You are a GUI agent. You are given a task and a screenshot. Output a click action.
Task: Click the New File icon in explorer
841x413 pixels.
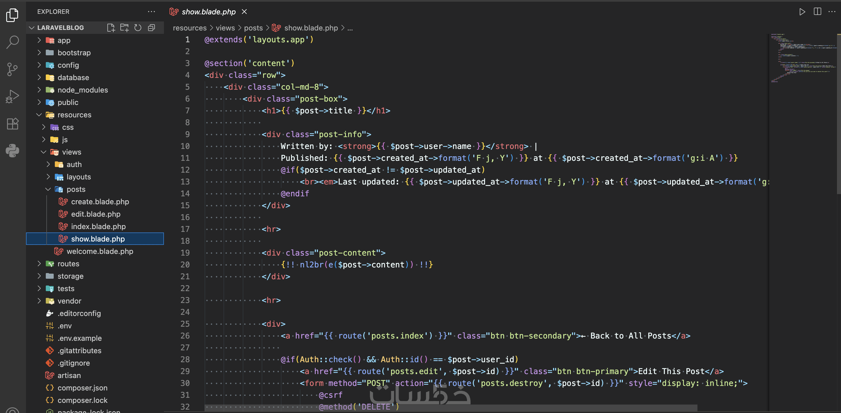[111, 28]
